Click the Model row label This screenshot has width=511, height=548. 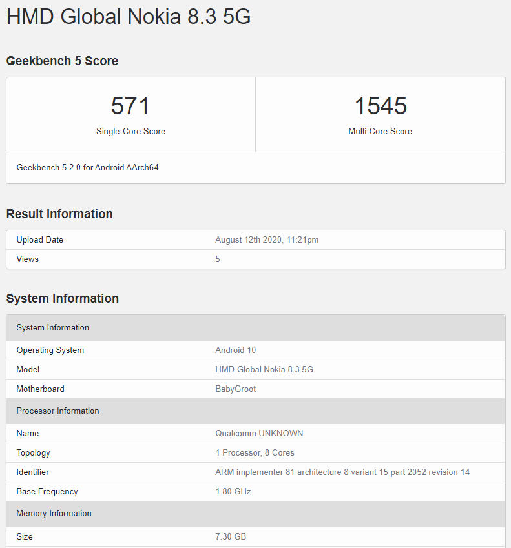click(x=28, y=369)
